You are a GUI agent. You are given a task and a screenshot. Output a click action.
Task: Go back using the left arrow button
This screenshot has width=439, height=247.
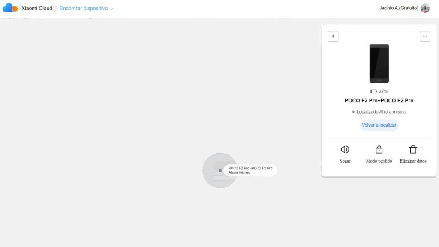(x=333, y=36)
